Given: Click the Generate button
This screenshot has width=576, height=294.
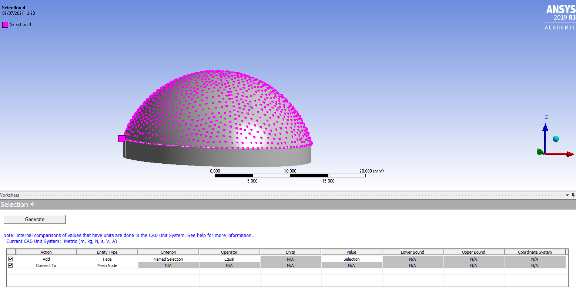Looking at the screenshot, I should click(x=34, y=219).
